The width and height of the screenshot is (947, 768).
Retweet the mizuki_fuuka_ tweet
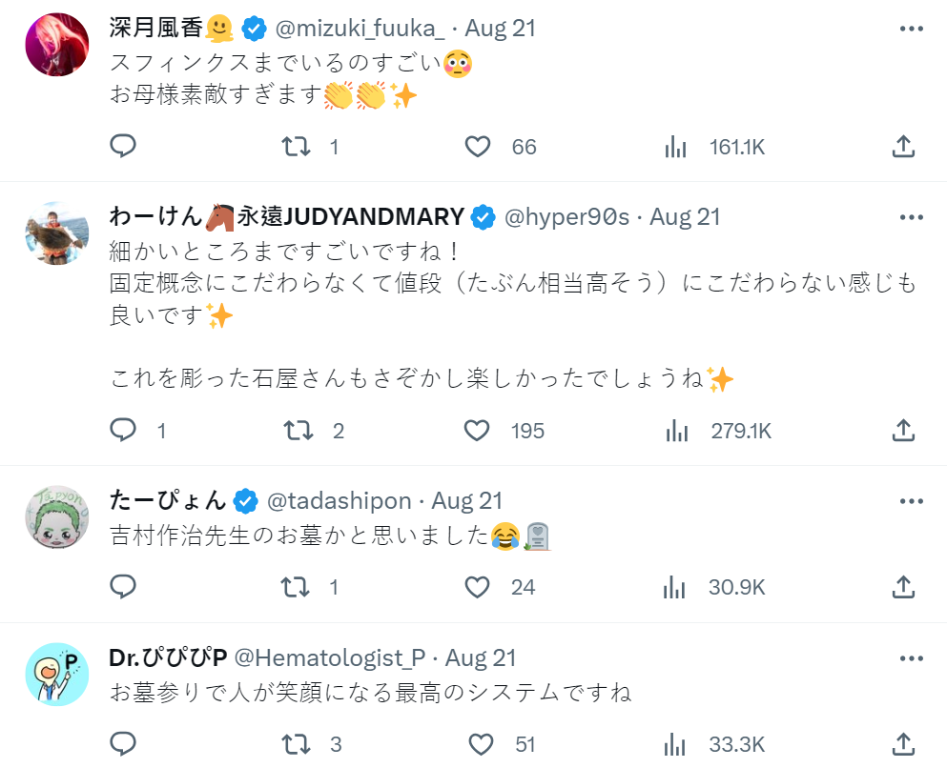click(298, 147)
